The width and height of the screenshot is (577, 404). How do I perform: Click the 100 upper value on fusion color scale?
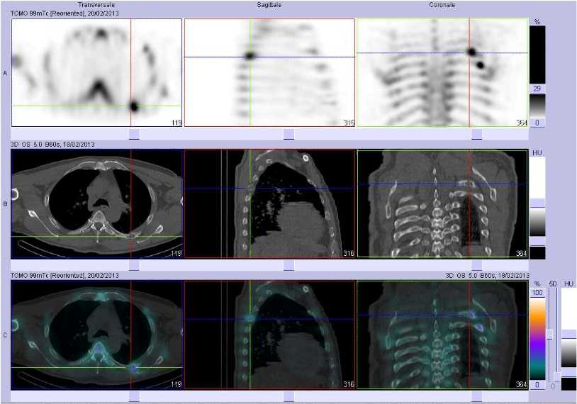click(x=537, y=293)
